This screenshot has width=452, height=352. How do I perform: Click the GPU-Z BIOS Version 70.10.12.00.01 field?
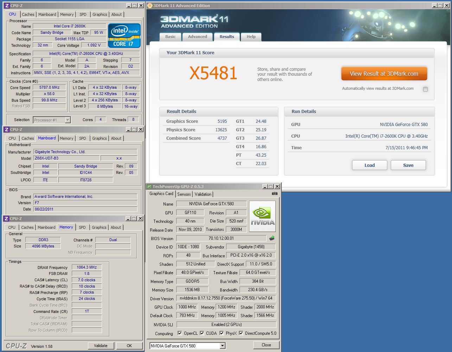[221, 238]
